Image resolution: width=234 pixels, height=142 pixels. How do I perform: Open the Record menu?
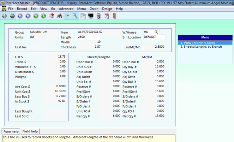pos(22,9)
